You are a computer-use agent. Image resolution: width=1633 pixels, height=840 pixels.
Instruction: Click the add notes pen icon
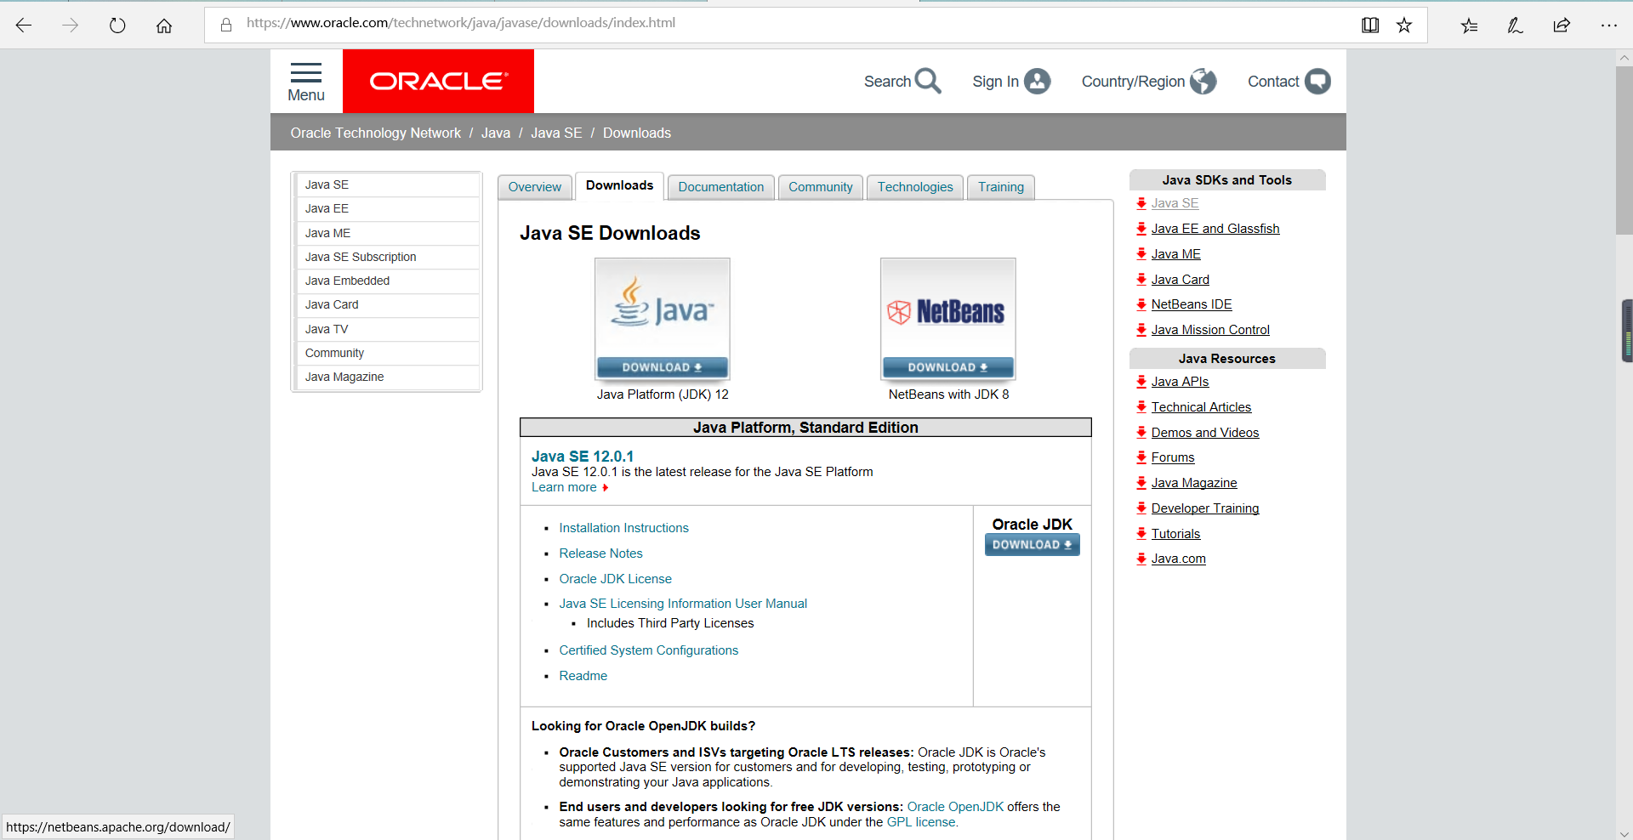point(1516,26)
